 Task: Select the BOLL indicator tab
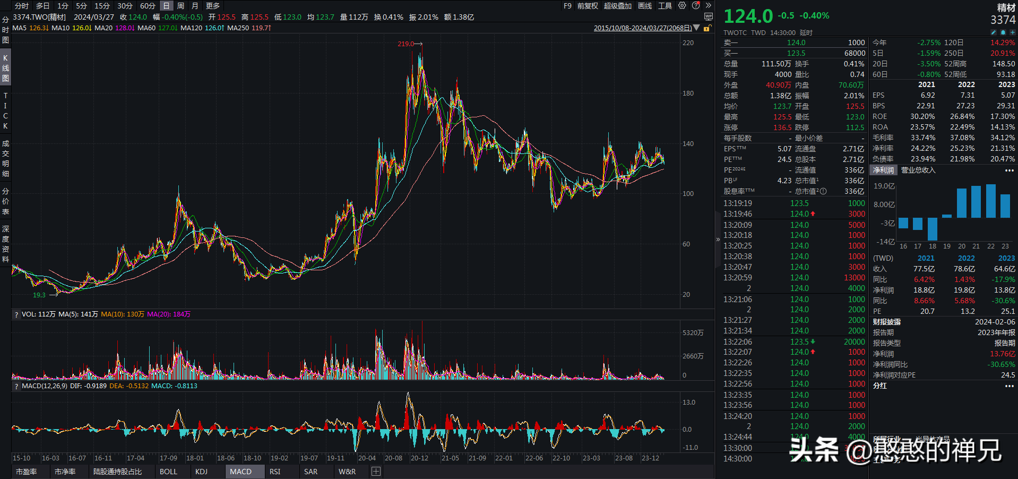coord(168,472)
